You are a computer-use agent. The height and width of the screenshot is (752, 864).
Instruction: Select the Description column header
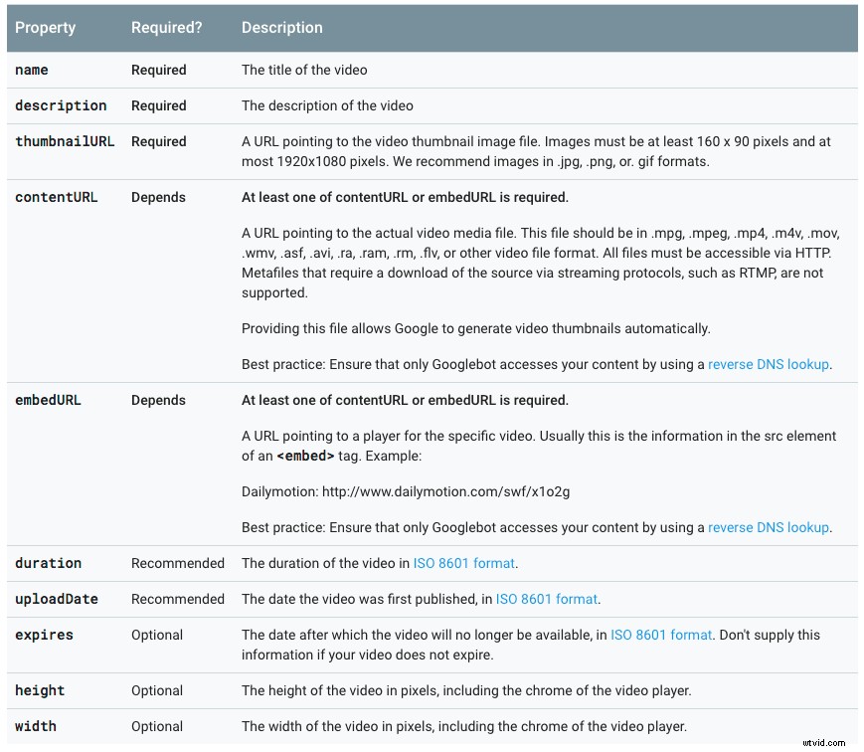tap(281, 27)
